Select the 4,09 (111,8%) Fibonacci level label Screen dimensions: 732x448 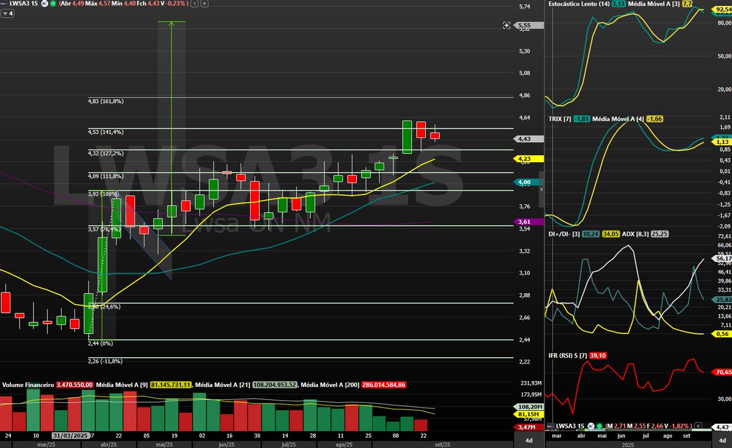click(106, 176)
